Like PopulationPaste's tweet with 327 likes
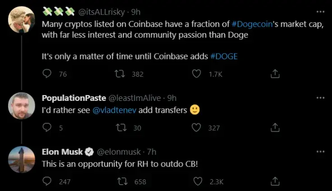 (x=196, y=128)
